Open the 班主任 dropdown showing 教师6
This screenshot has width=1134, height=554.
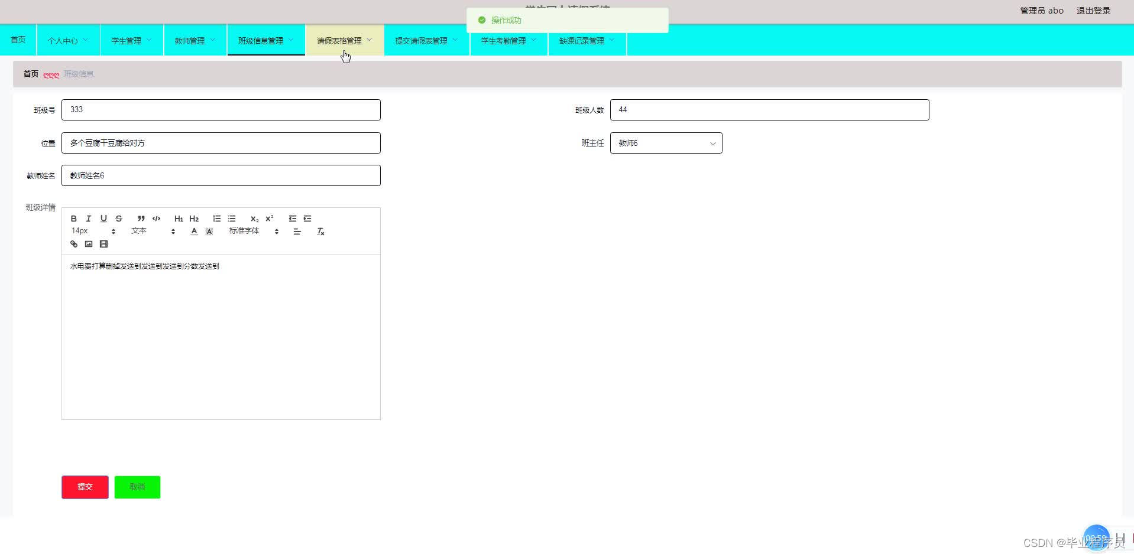click(x=666, y=143)
